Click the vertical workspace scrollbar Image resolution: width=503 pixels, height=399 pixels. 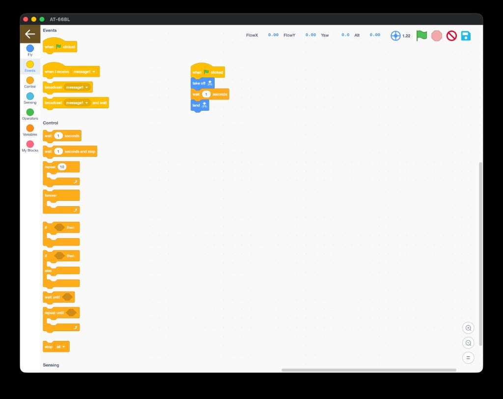pyautogui.click(x=480, y=254)
